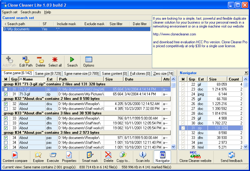Switch to Full clones [0] tab
The width and height of the screenshot is (250, 171).
pos(140,74)
